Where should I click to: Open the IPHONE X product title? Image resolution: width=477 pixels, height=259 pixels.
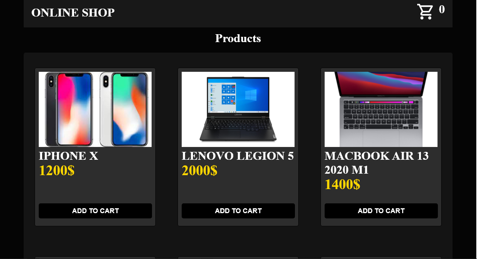point(68,156)
